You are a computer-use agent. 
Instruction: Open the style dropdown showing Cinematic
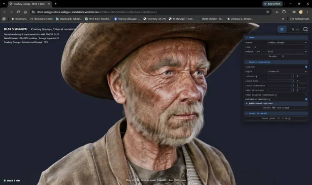(x=287, y=72)
